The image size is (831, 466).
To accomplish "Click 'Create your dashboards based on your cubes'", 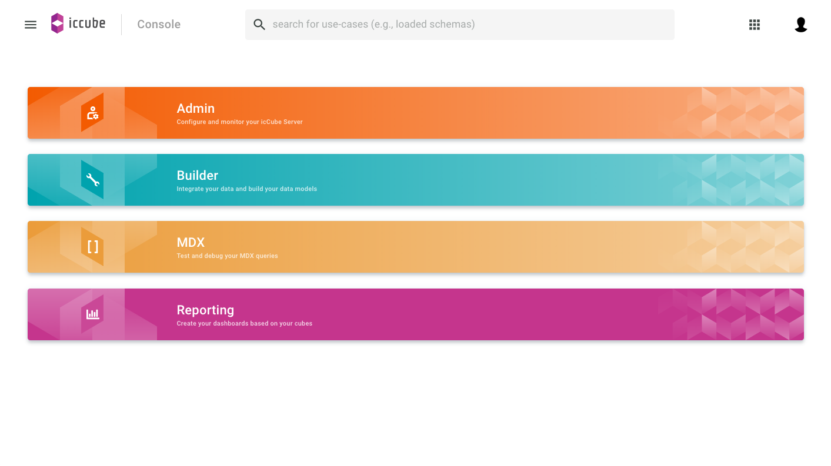I will pyautogui.click(x=245, y=324).
